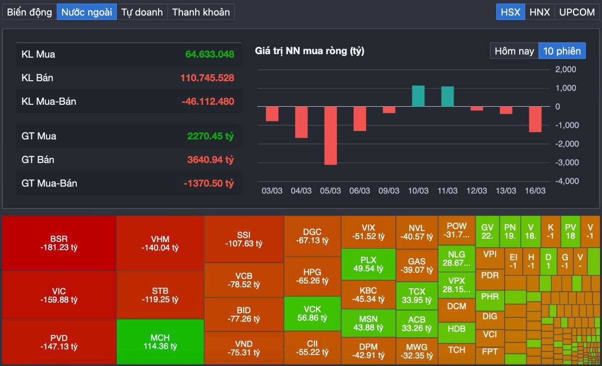This screenshot has width=602, height=366.
Task: Open the Tự doanh tab
Action: coord(142,12)
